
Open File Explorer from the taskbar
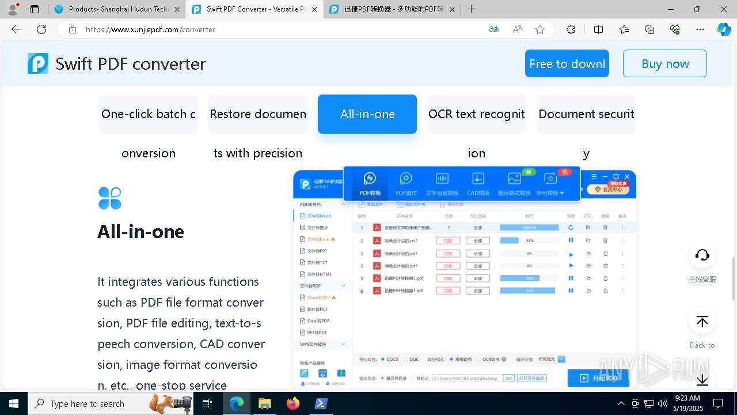click(264, 403)
